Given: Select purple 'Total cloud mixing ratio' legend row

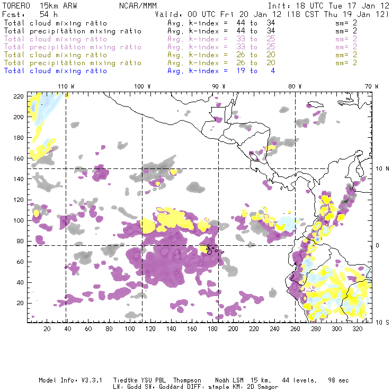Looking at the screenshot, I should (181, 39).
